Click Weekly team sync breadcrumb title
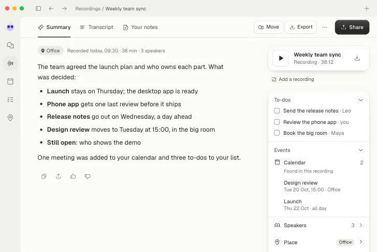The image size is (377, 252). [x=126, y=9]
